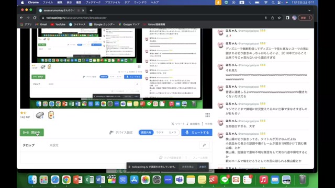Click the 共有を停止 stop sharing button
Image resolution: width=335 pixels, height=188 pixels.
[x=187, y=167]
